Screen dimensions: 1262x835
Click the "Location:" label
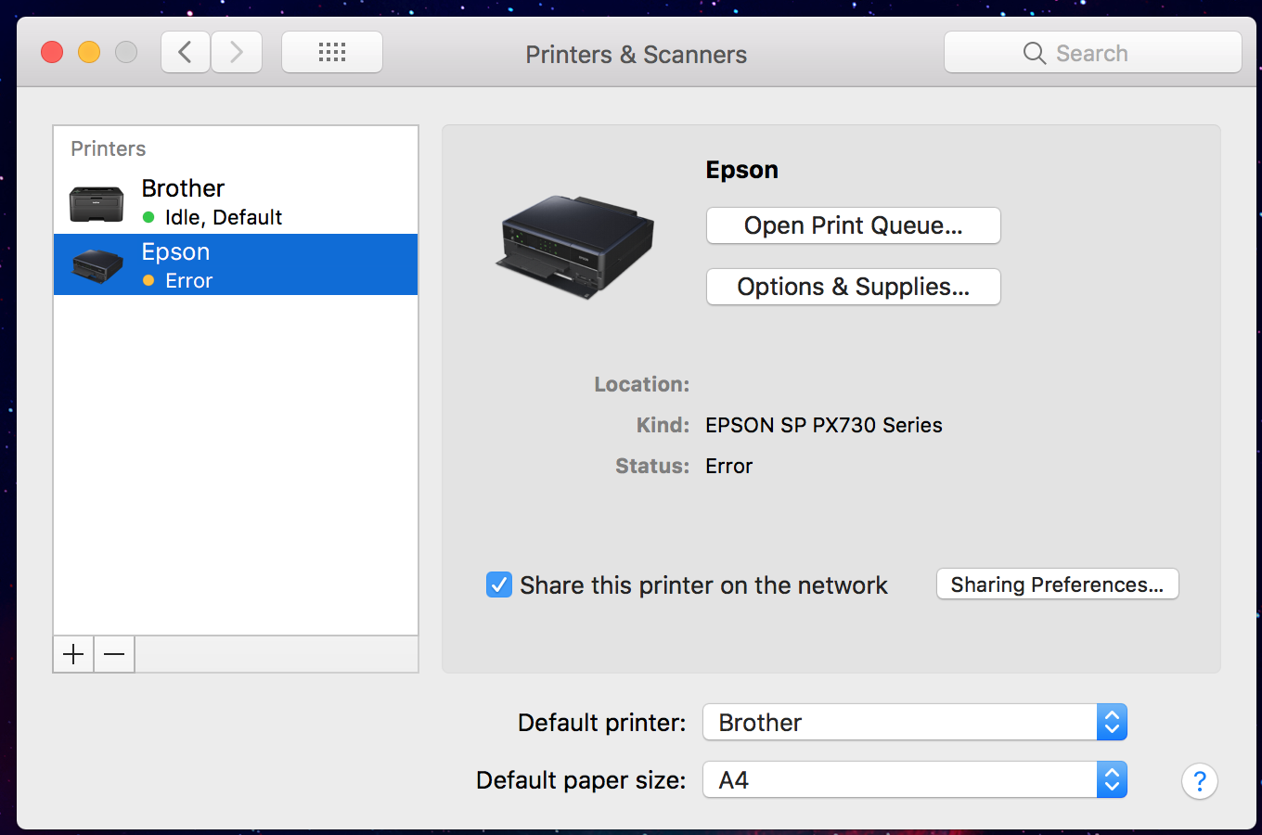click(642, 384)
